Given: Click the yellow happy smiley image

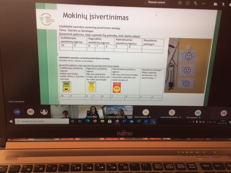Looking at the screenshot, I should click(x=66, y=86).
